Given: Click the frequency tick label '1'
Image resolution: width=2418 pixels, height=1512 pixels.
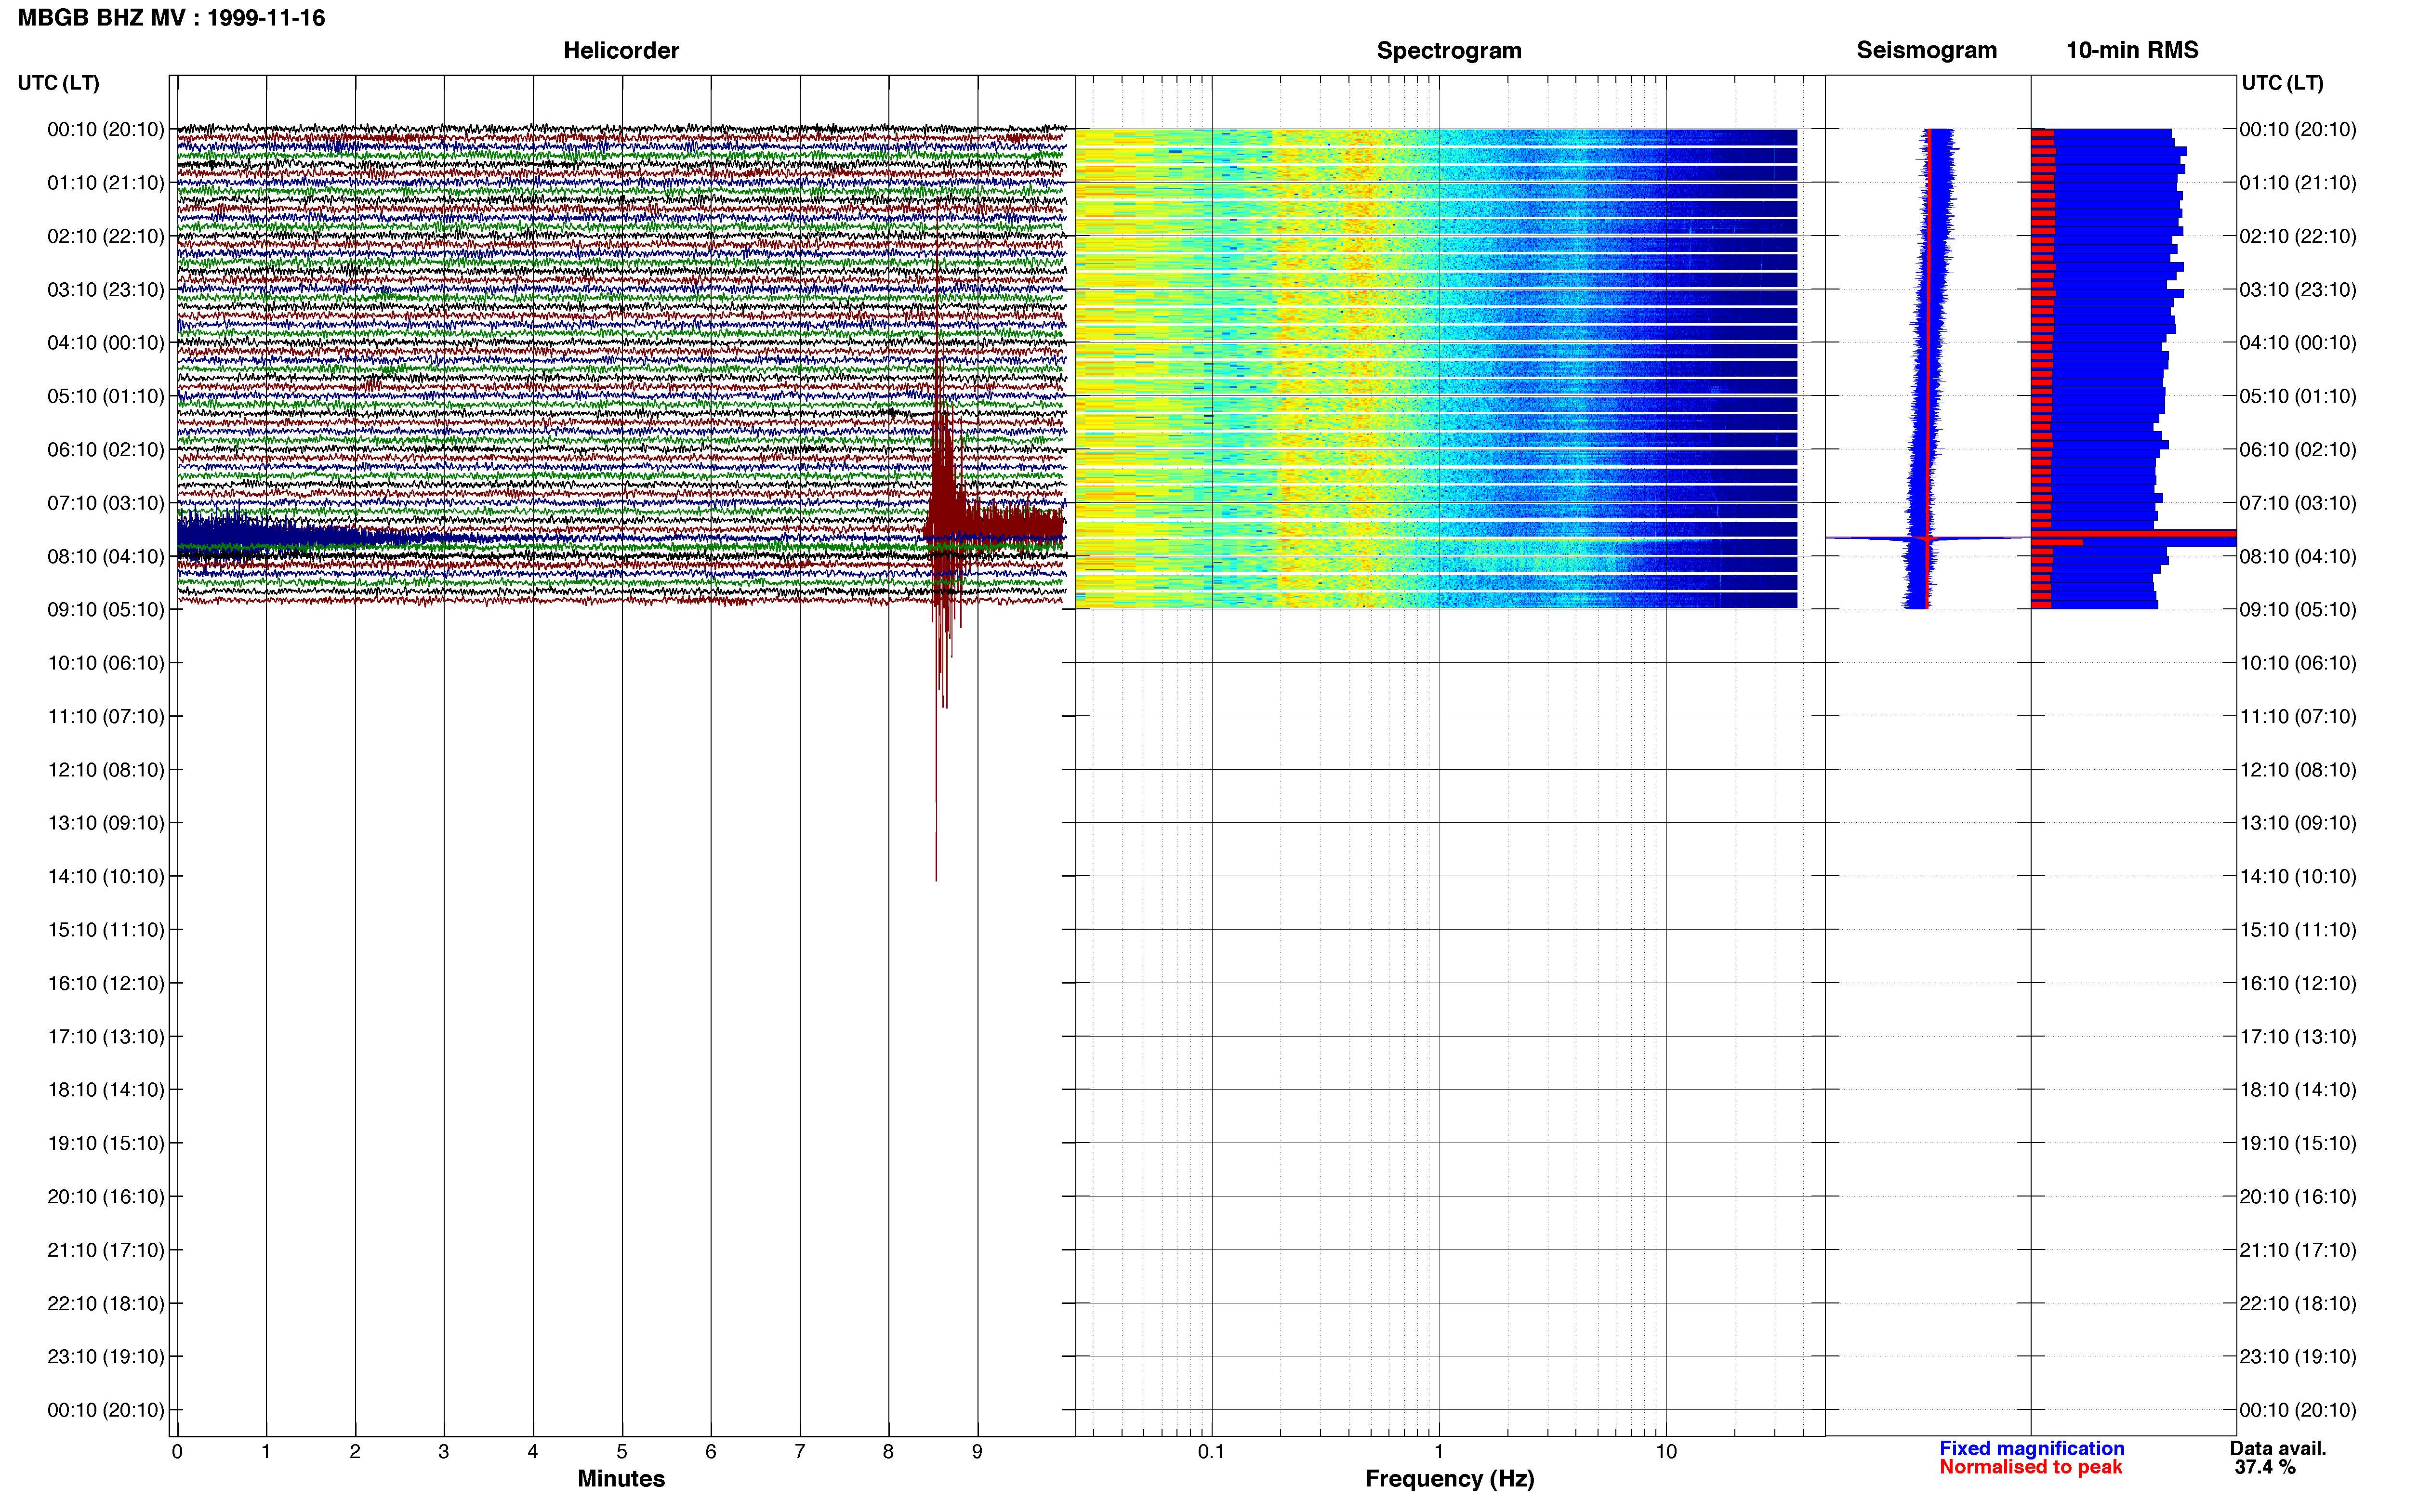Looking at the screenshot, I should (1438, 1451).
